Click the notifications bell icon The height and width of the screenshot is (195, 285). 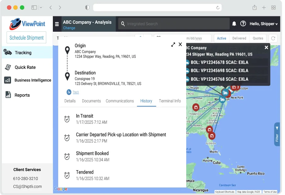click(234, 24)
